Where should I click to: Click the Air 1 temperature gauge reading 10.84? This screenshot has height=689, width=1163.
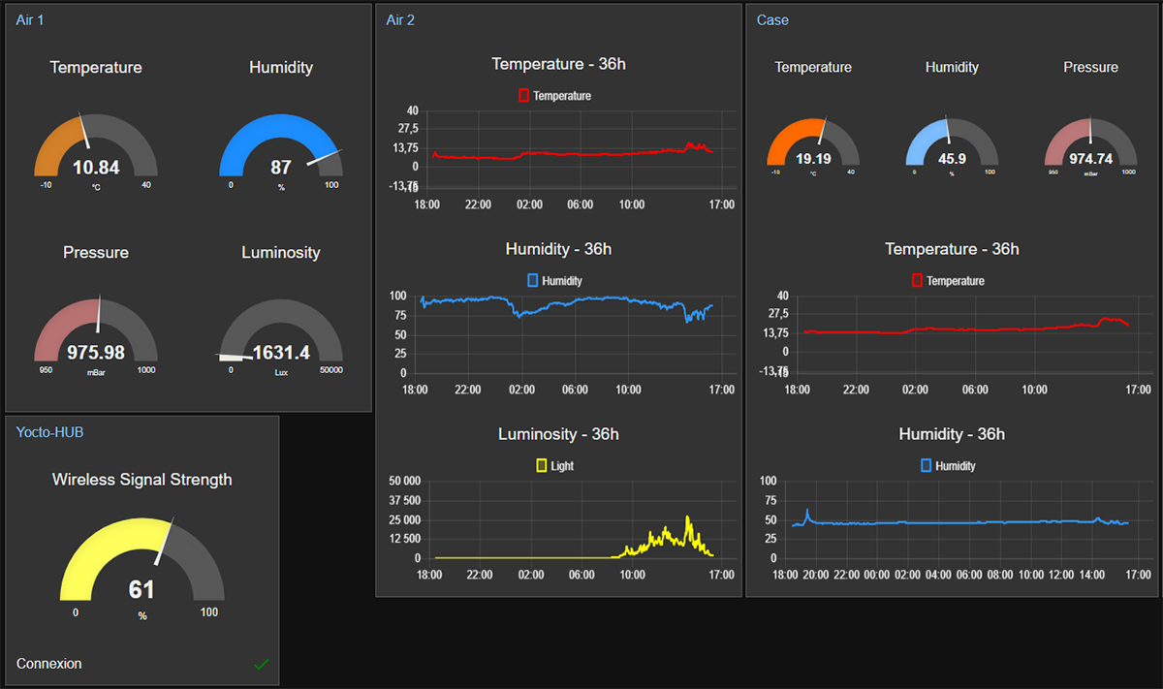pyautogui.click(x=95, y=147)
